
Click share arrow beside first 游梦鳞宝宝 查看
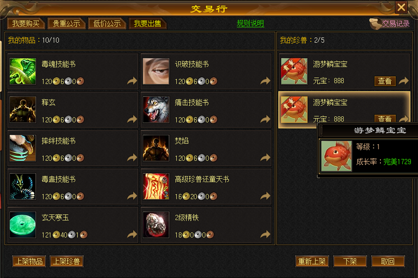(x=404, y=81)
